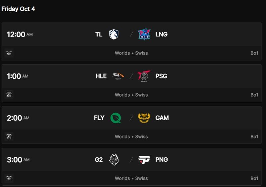Open Worlds • Swiss label under TL match
Screen dimensions: 266x187
[x=131, y=53]
